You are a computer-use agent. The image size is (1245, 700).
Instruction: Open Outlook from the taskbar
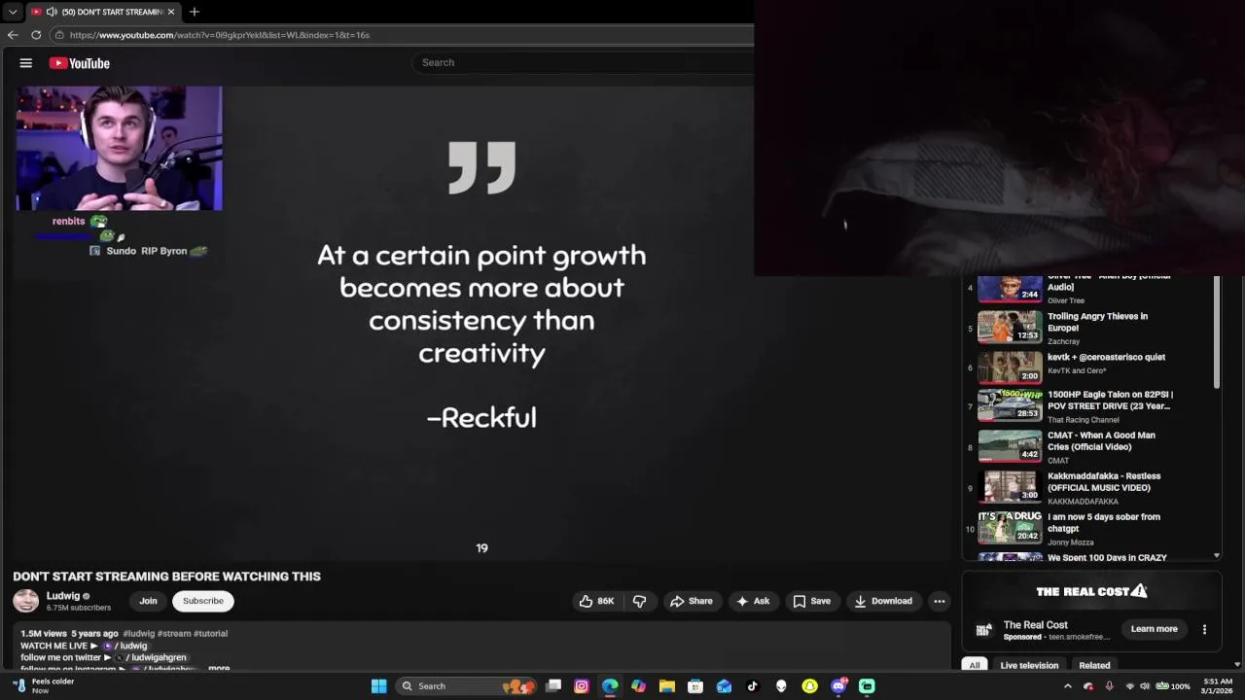[x=724, y=686]
